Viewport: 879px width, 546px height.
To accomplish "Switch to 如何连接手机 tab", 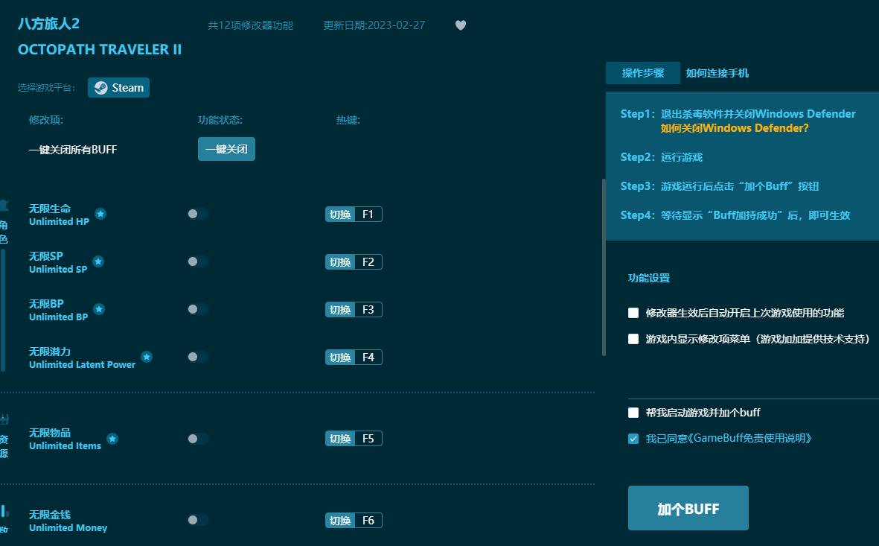I will (x=717, y=73).
